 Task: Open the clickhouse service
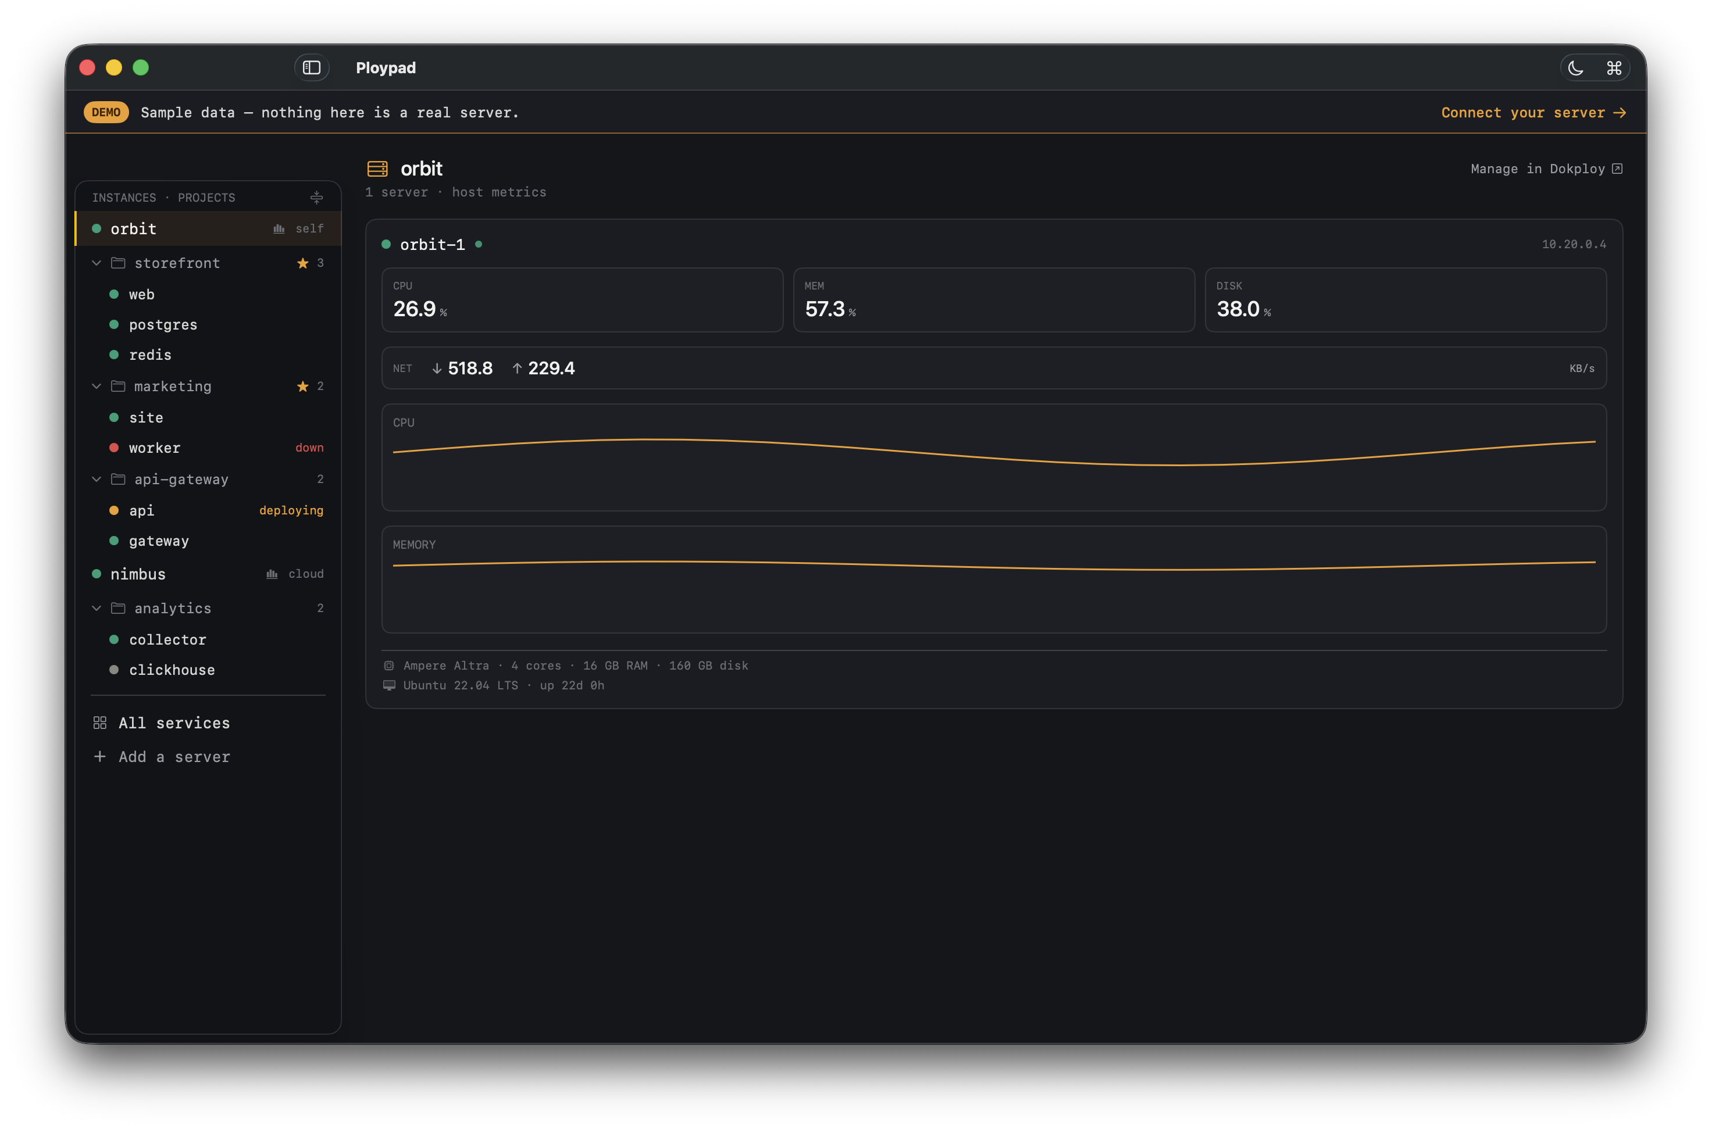coord(208,670)
